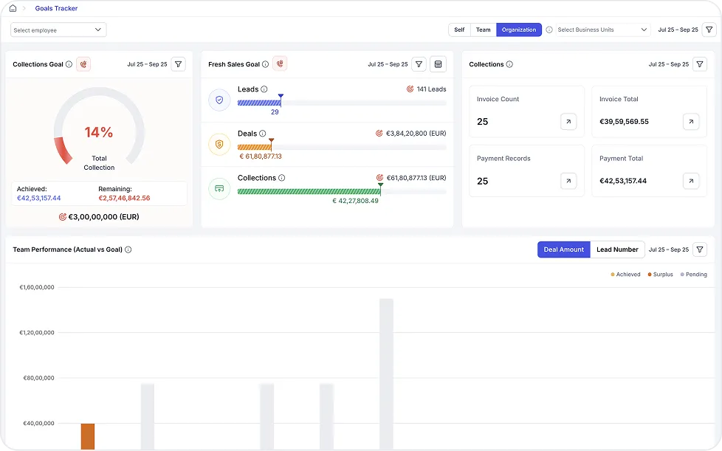This screenshot has height=451, width=722.
Task: Click the home icon in breadcrumb
Action: 13,8
